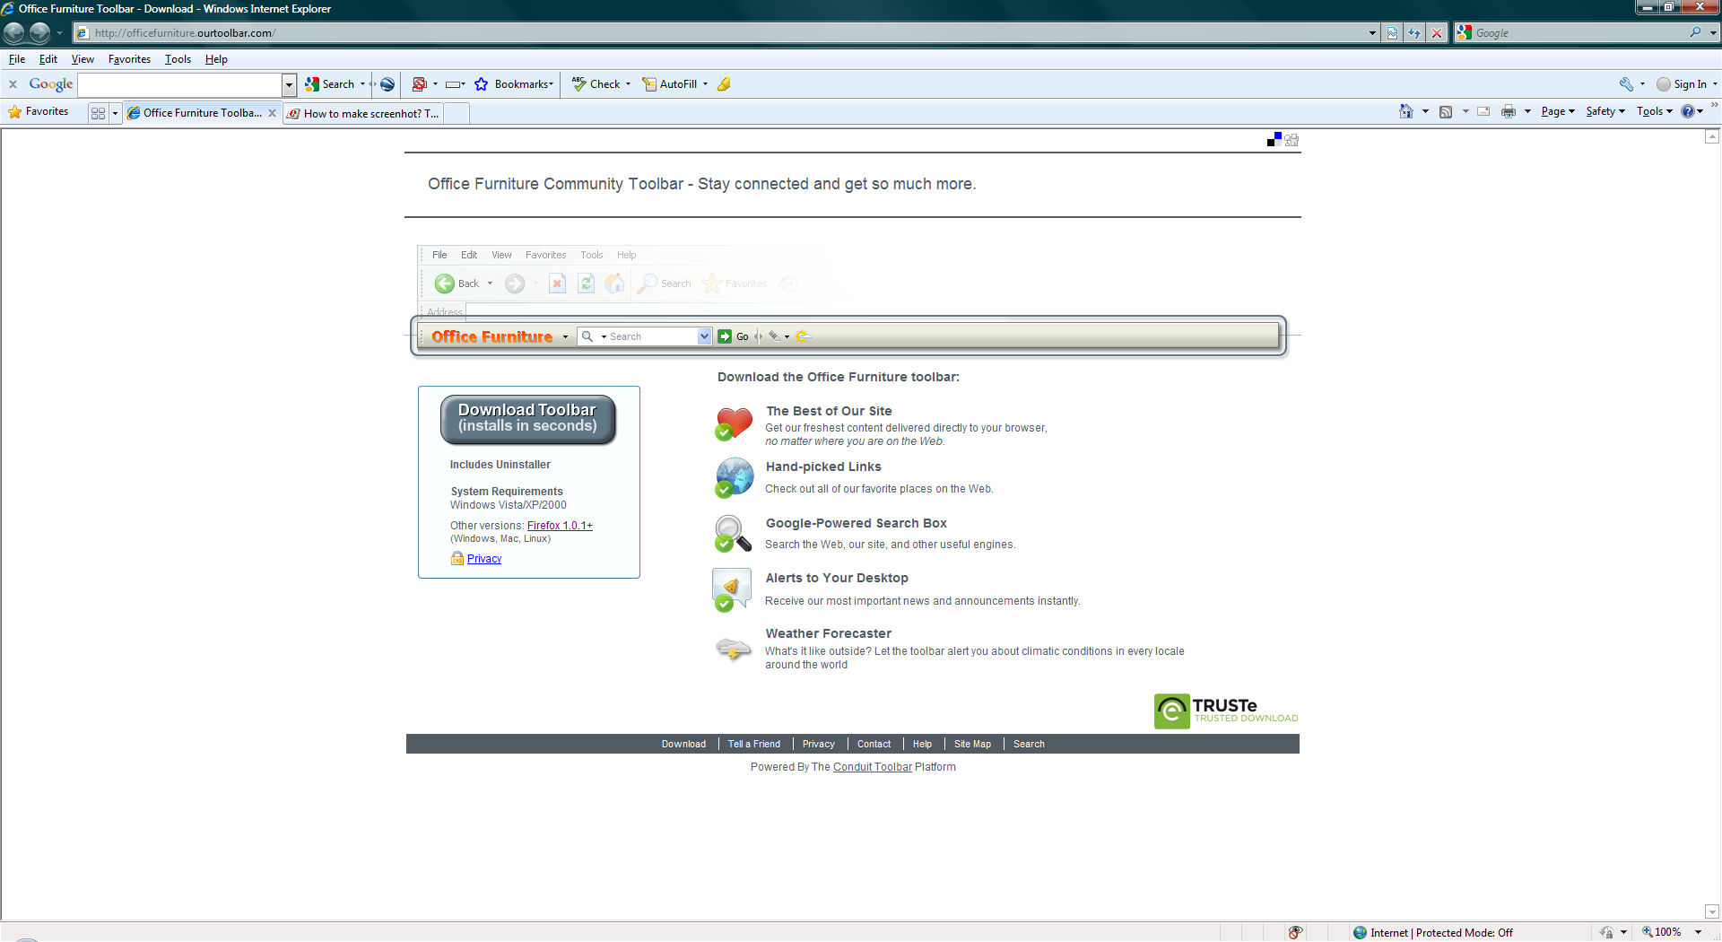
Task: Click the browser Forward arrow button
Action: 39,33
